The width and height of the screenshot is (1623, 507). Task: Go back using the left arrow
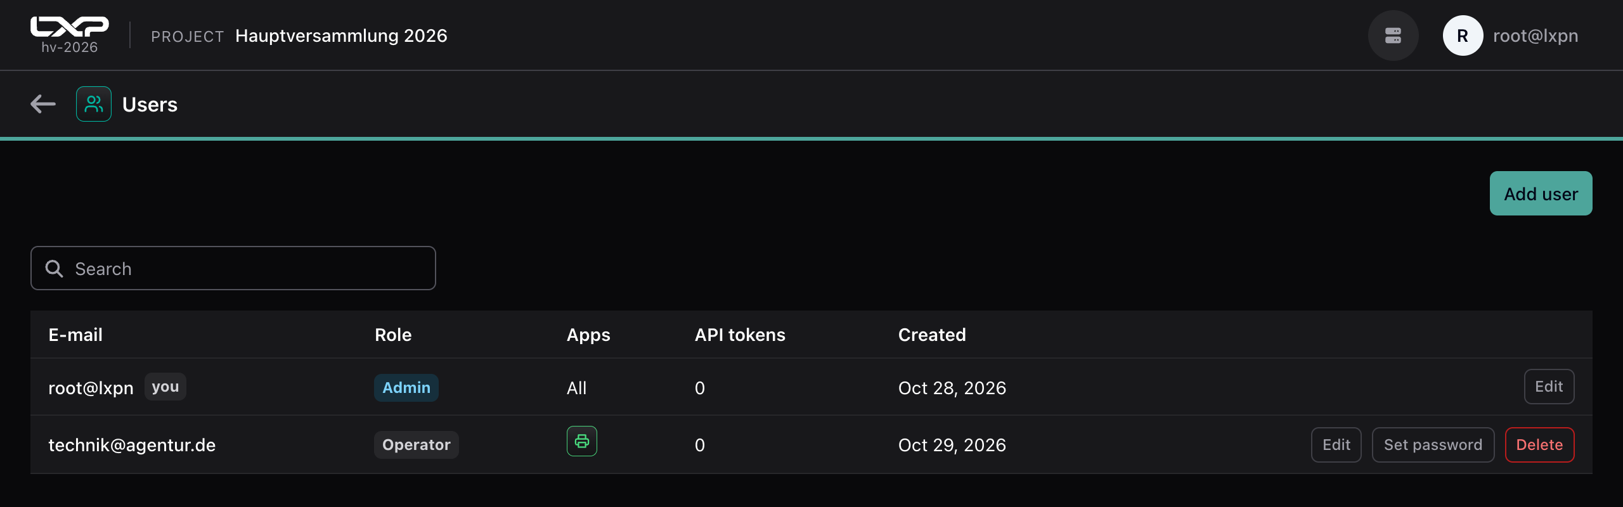click(43, 104)
